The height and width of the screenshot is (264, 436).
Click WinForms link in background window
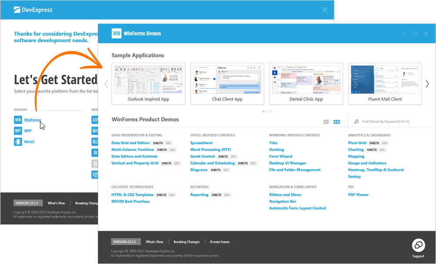(32, 120)
